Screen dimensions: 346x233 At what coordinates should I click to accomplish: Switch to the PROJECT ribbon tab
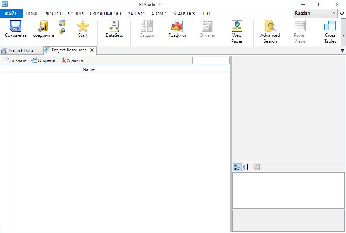53,14
